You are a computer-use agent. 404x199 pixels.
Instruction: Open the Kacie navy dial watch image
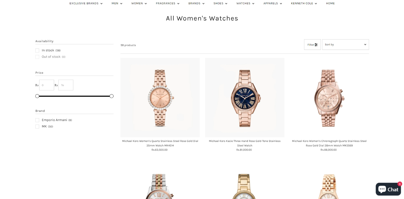point(245,98)
